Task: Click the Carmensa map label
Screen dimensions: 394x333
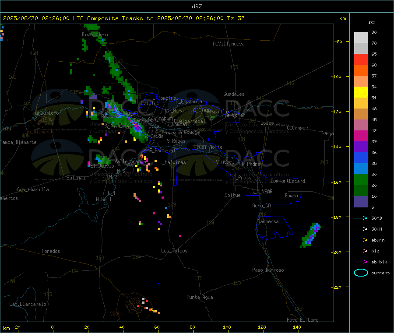Action: coord(268,221)
